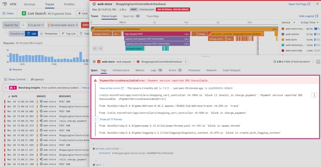Open the hamburger navigation menu
The image size is (321, 167).
tap(5, 4)
